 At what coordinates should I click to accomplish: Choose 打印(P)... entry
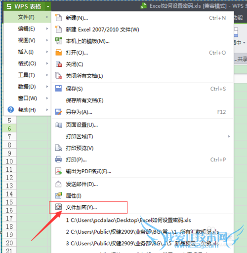(x=143, y=159)
